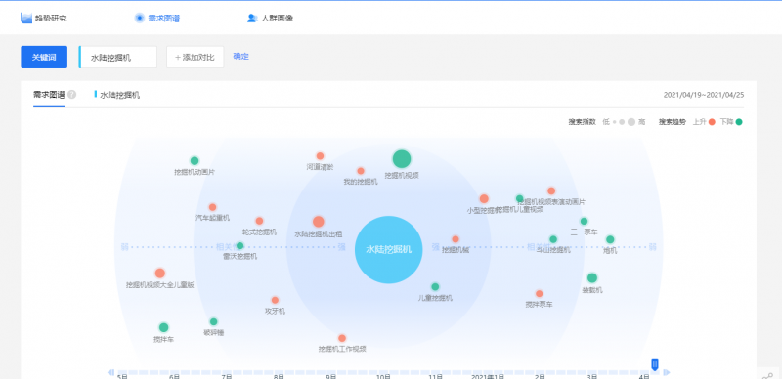The height and width of the screenshot is (379, 782).
Task: Select the 挖掘机视频表演动画片 orange node
Action: 551,191
